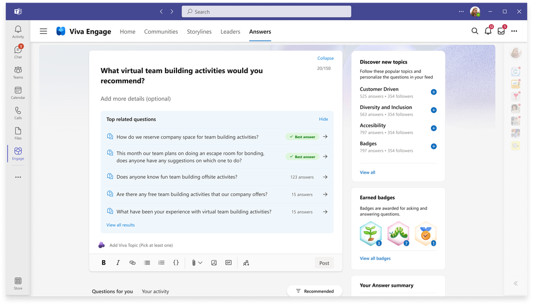
Task: Go back with title bar arrow
Action: coord(162,12)
